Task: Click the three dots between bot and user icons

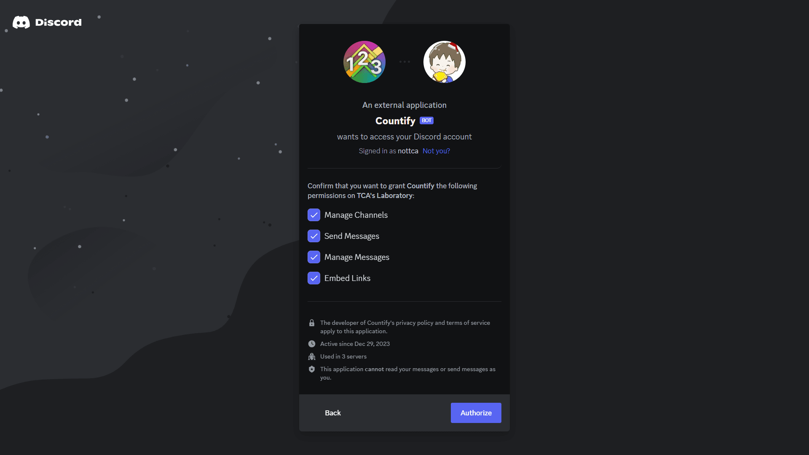Action: point(404,62)
